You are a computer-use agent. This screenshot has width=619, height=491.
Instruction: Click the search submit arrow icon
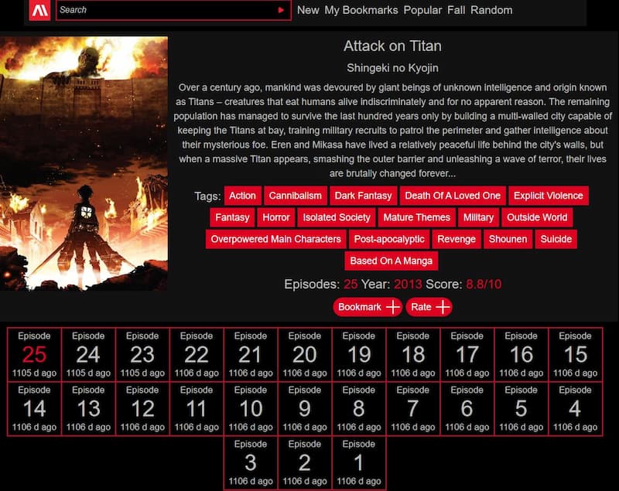point(281,10)
